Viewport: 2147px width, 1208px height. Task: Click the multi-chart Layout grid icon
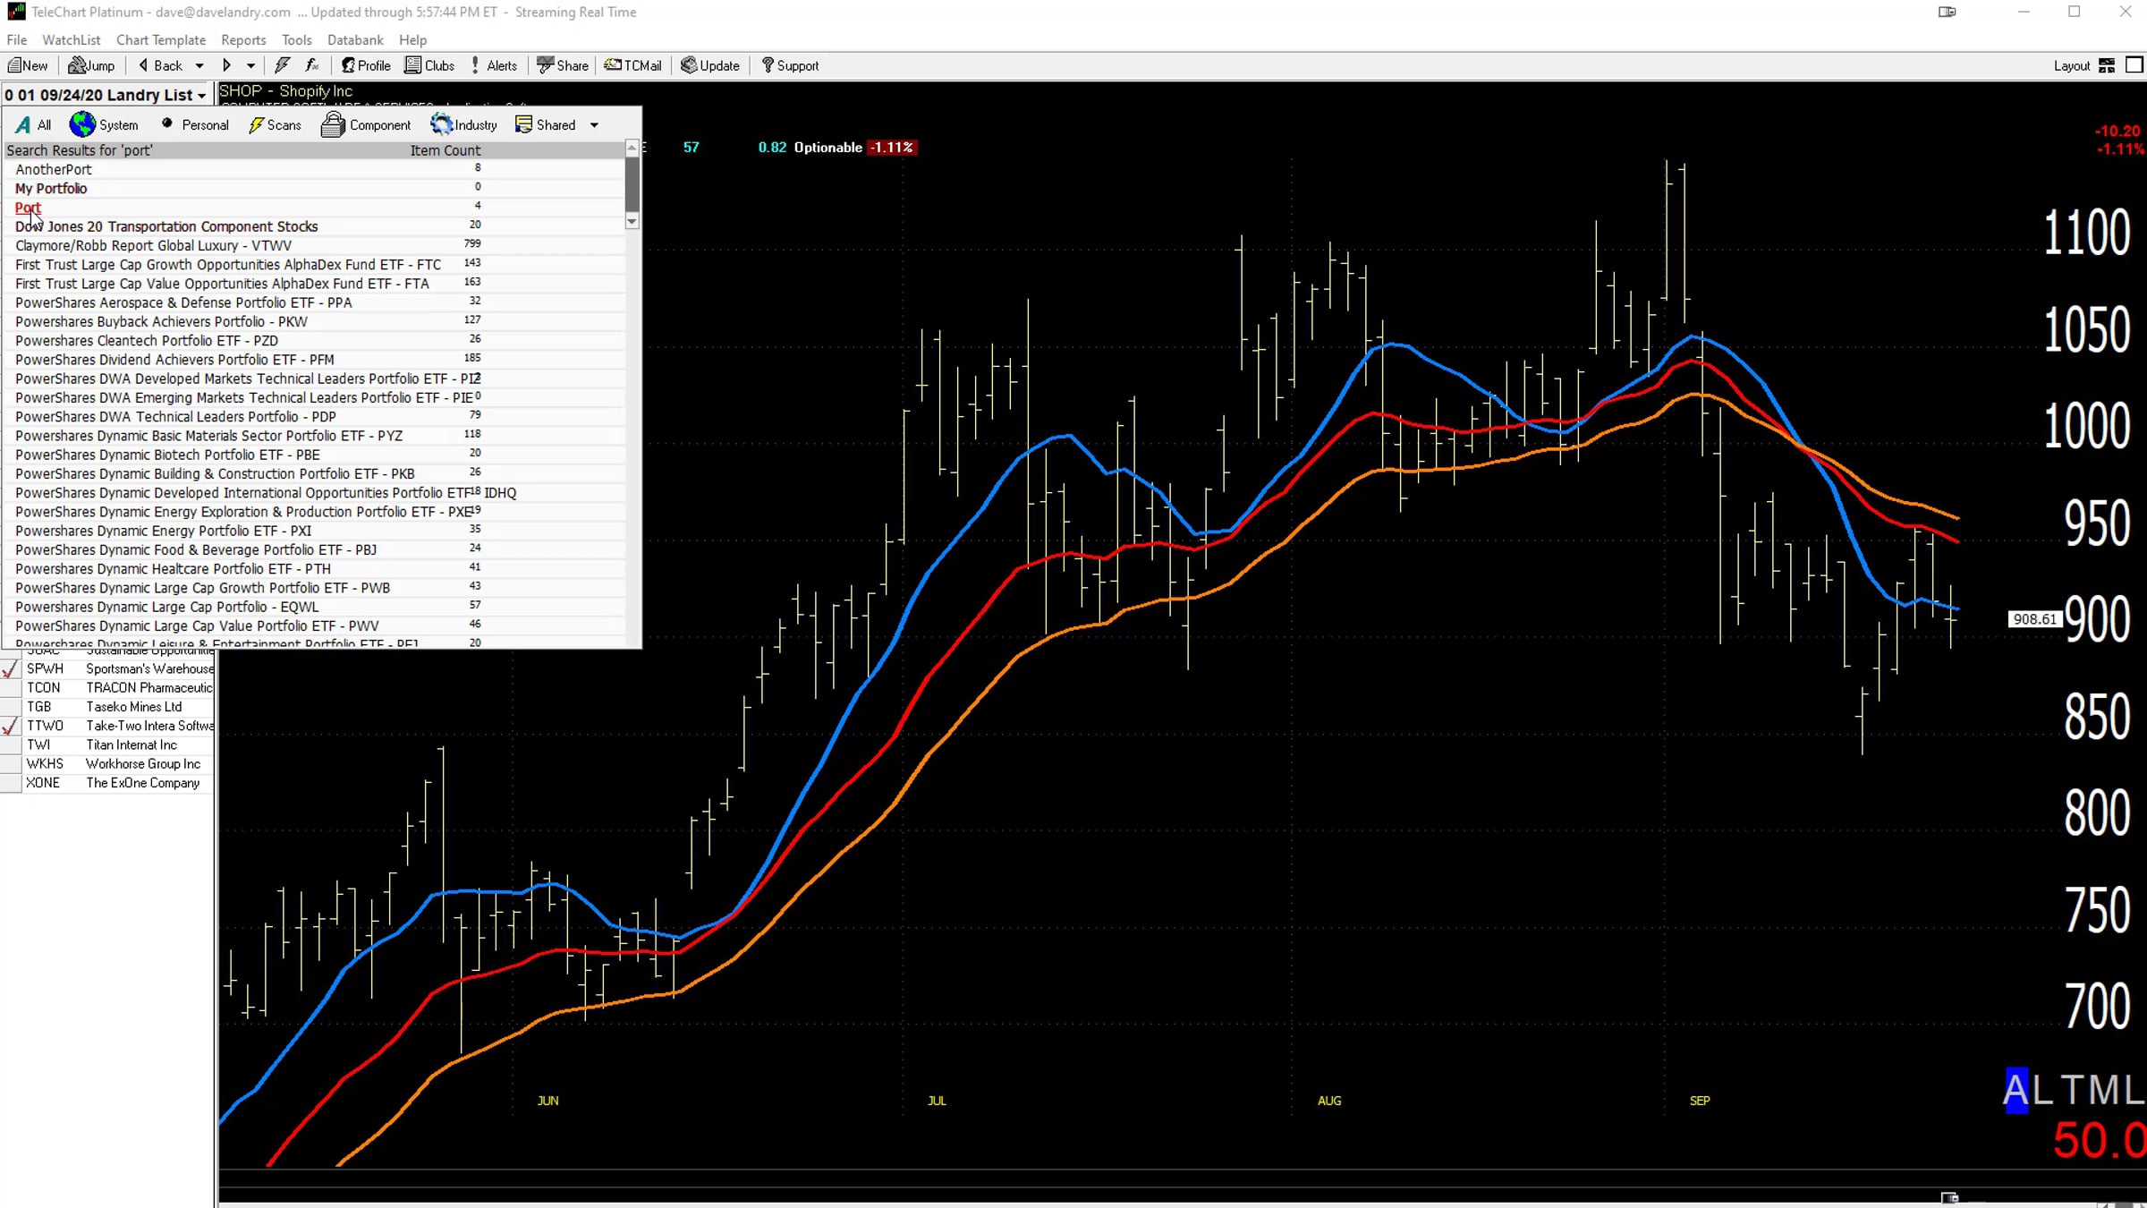(x=2107, y=65)
